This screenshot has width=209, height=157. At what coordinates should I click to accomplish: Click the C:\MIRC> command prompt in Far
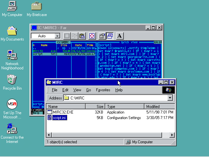pos(38,110)
